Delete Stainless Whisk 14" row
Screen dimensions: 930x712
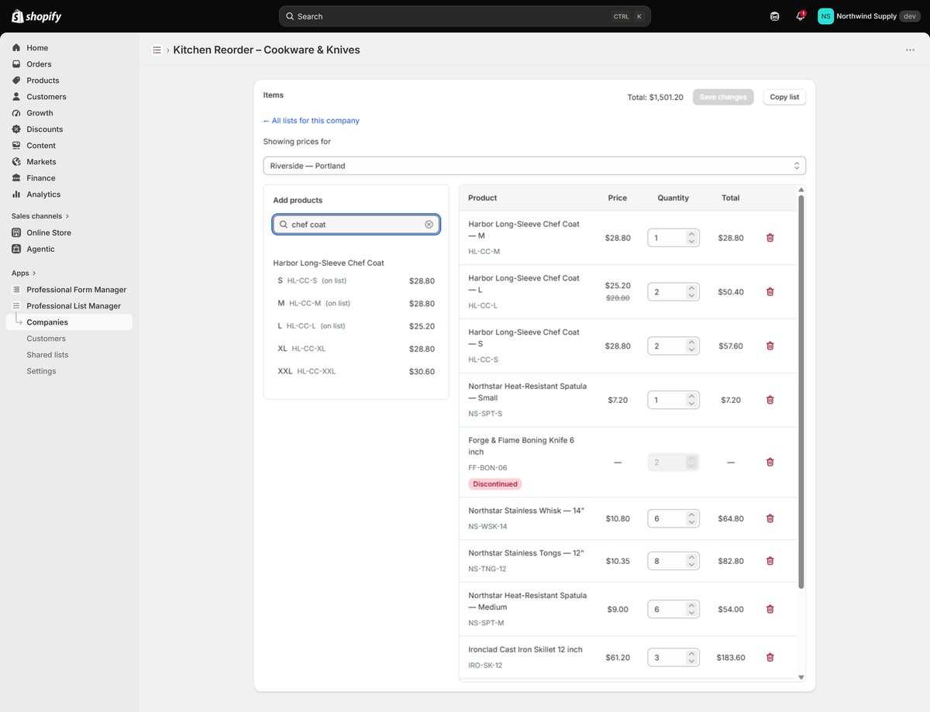tap(770, 518)
